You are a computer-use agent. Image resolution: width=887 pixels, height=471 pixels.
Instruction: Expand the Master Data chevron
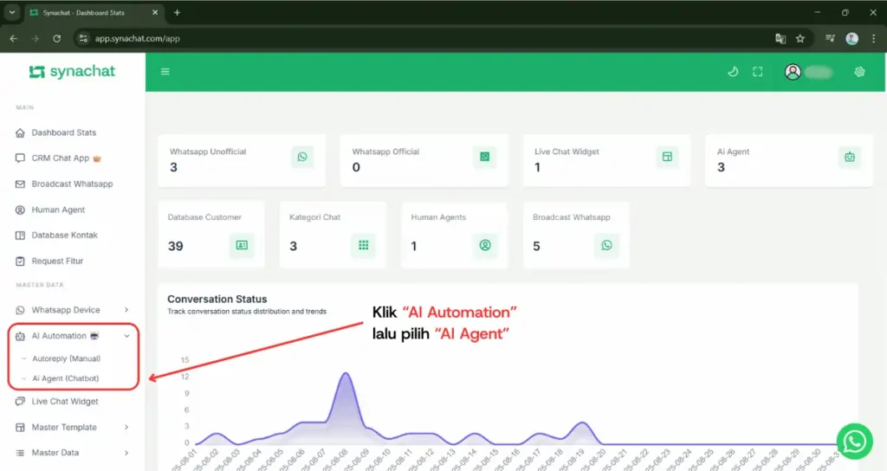tap(126, 453)
